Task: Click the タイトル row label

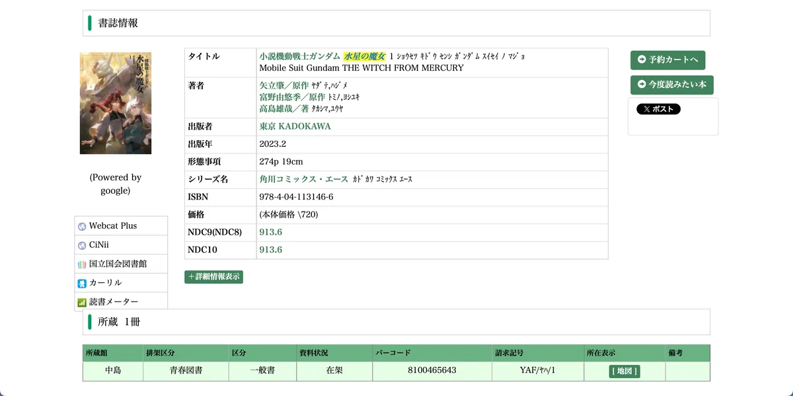Action: coord(204,56)
